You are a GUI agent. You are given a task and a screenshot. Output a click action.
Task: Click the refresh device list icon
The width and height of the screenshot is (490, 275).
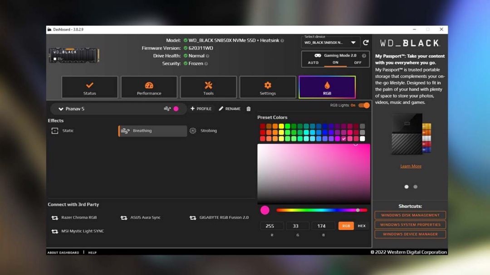point(366,43)
